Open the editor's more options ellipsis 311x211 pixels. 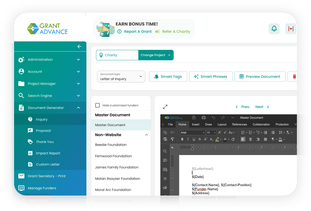point(233,118)
